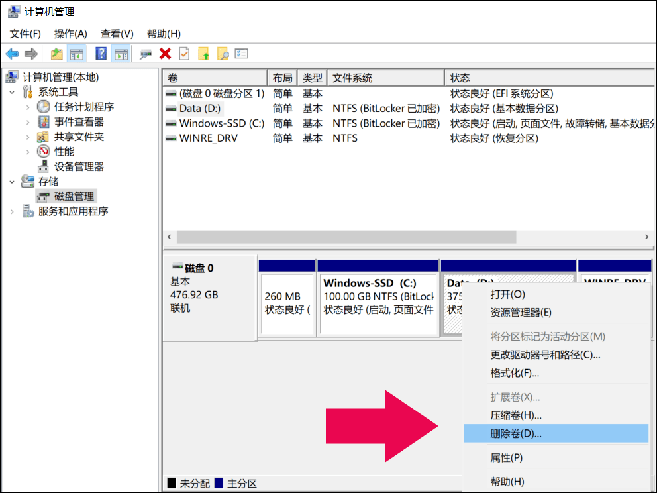This screenshot has width=657, height=493.
Task: Choose 压缩卷(H)... in the context menu
Action: [x=516, y=415]
